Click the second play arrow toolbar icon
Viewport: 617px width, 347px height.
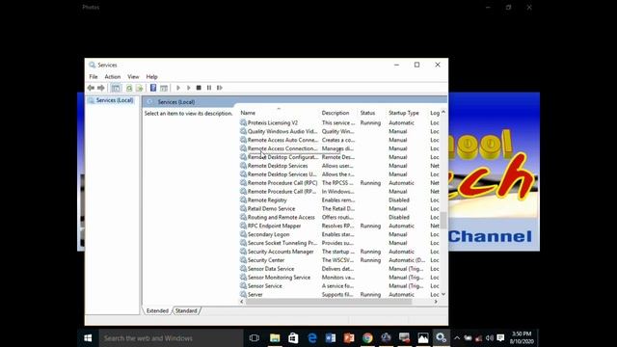[x=189, y=88]
